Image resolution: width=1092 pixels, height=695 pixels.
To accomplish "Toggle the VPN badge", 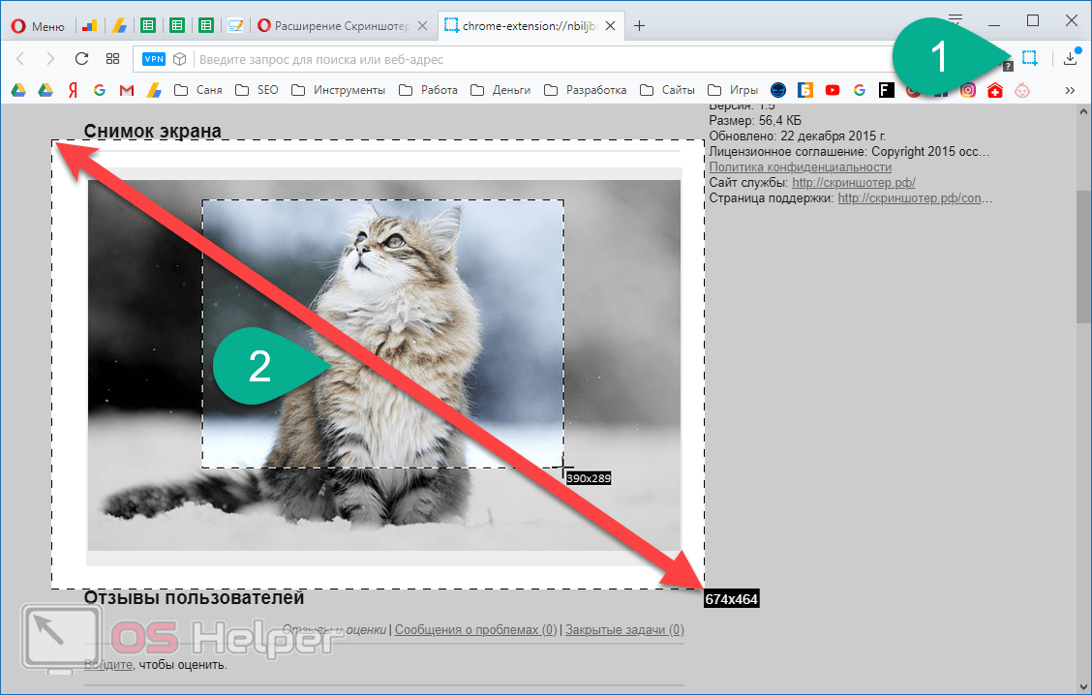I will pyautogui.click(x=154, y=59).
